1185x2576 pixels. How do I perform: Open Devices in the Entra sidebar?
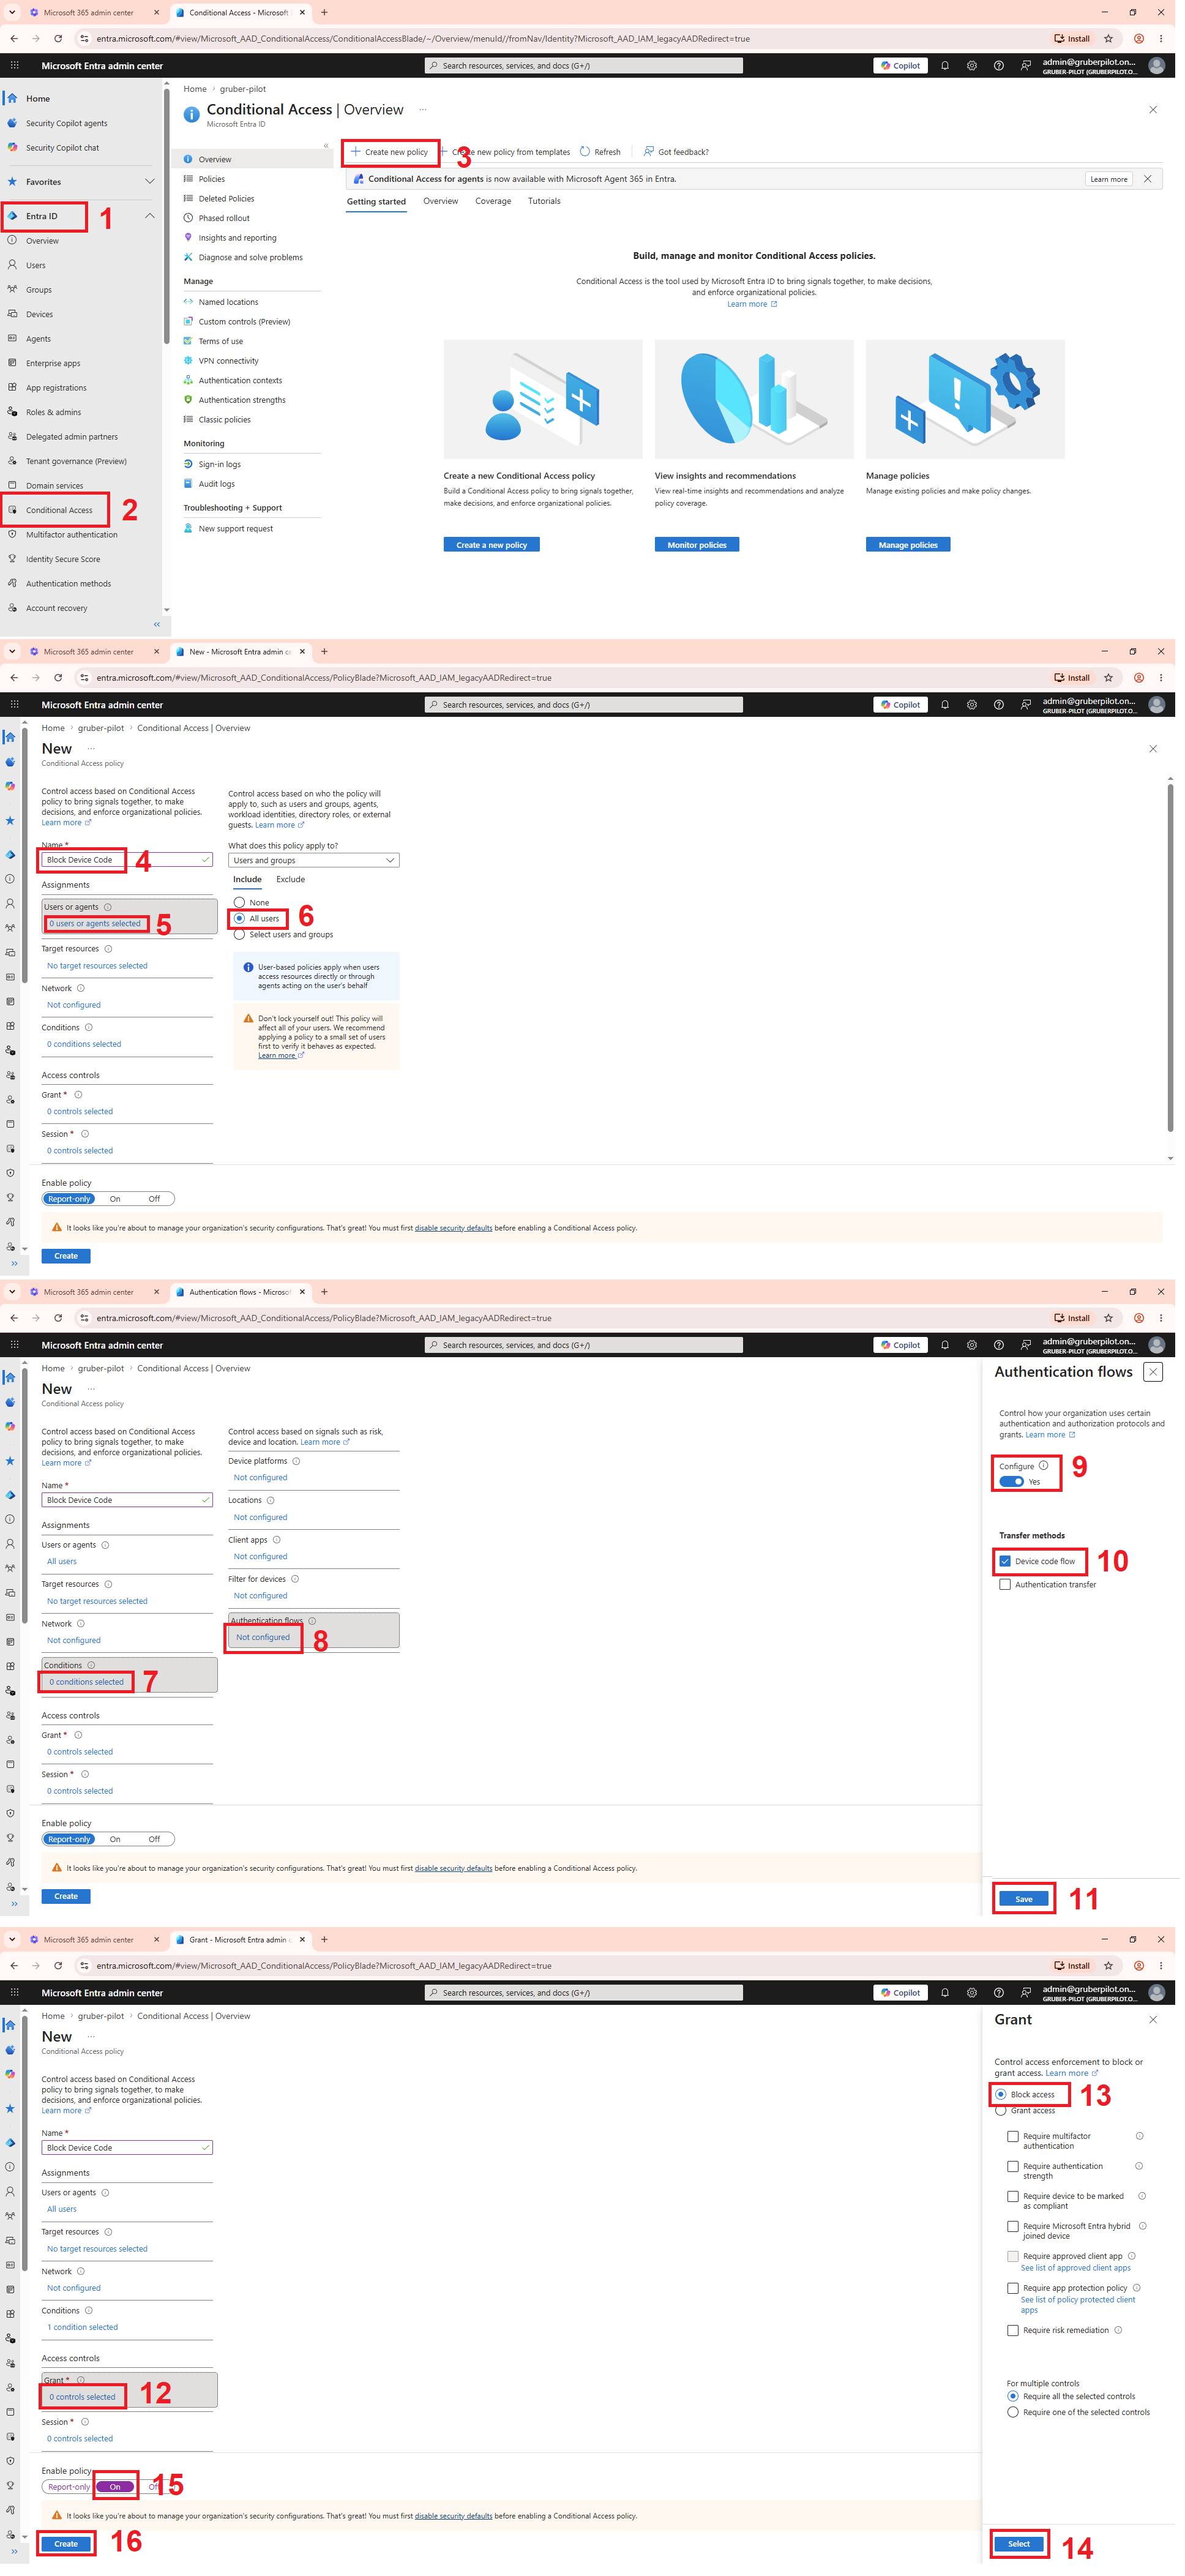pyautogui.click(x=39, y=315)
